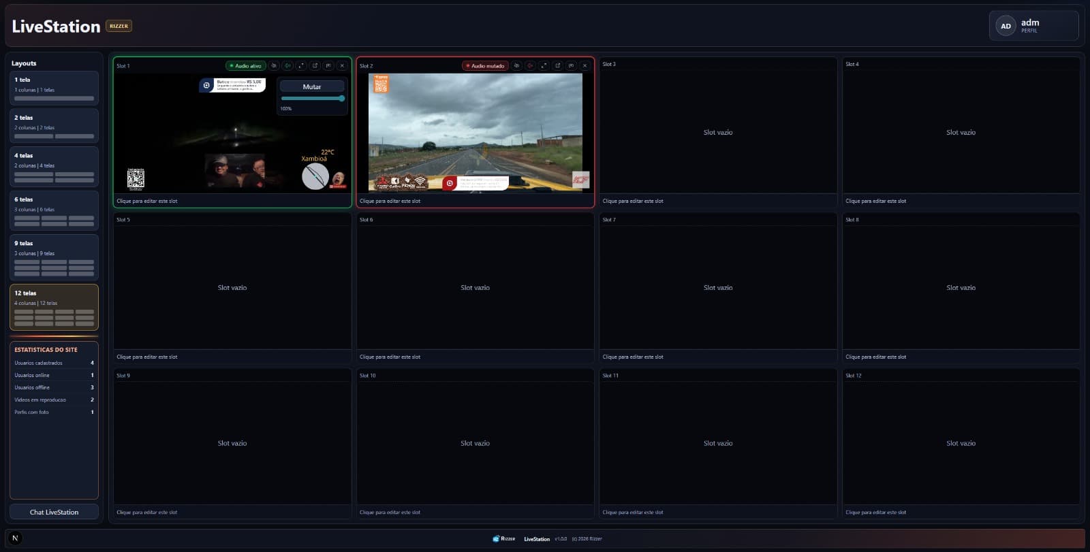Click empty Slot 10 to edit
This screenshot has height=552, width=1090.
tap(476, 443)
